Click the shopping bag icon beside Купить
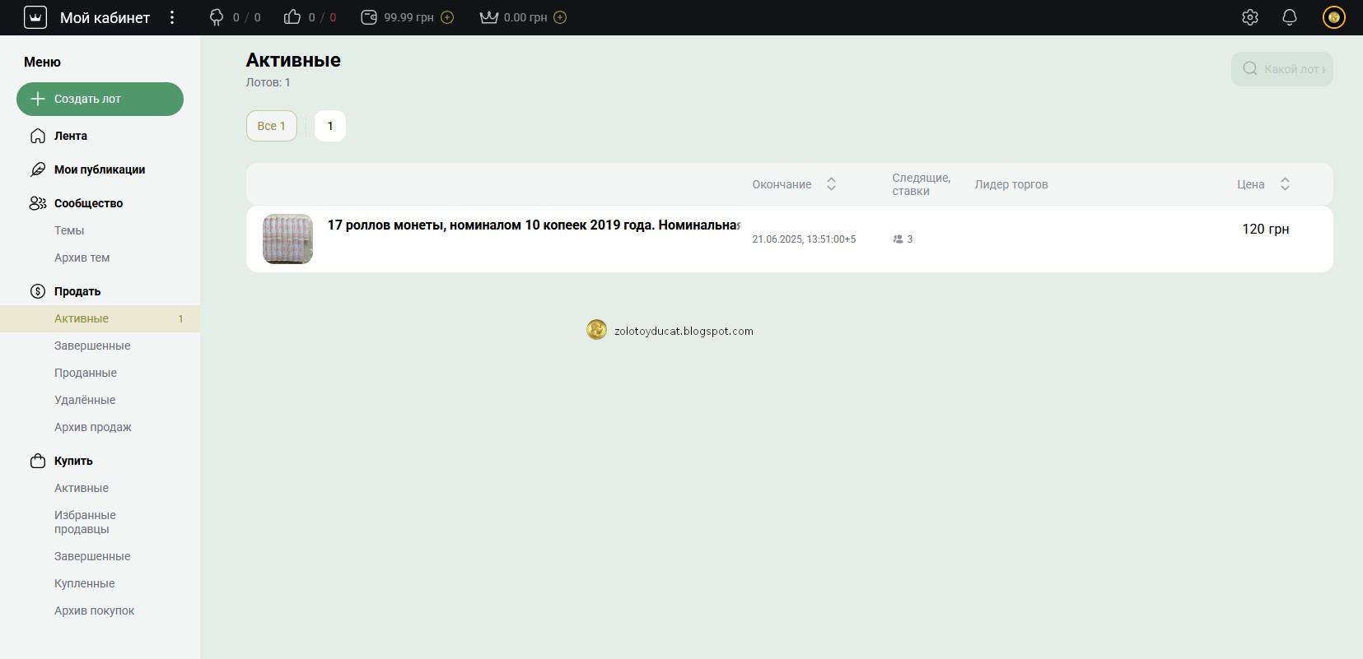Viewport: 1363px width, 659px height. click(38, 461)
